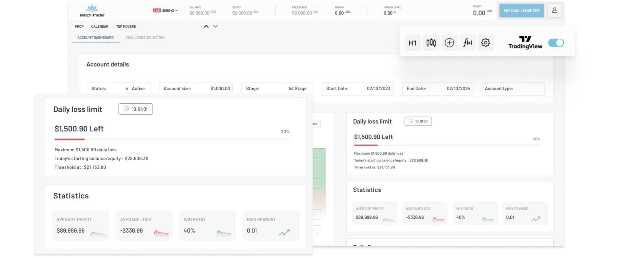Click the Start Date 02/10/2023 field
The width and height of the screenshot is (623, 258).
[x=358, y=88]
